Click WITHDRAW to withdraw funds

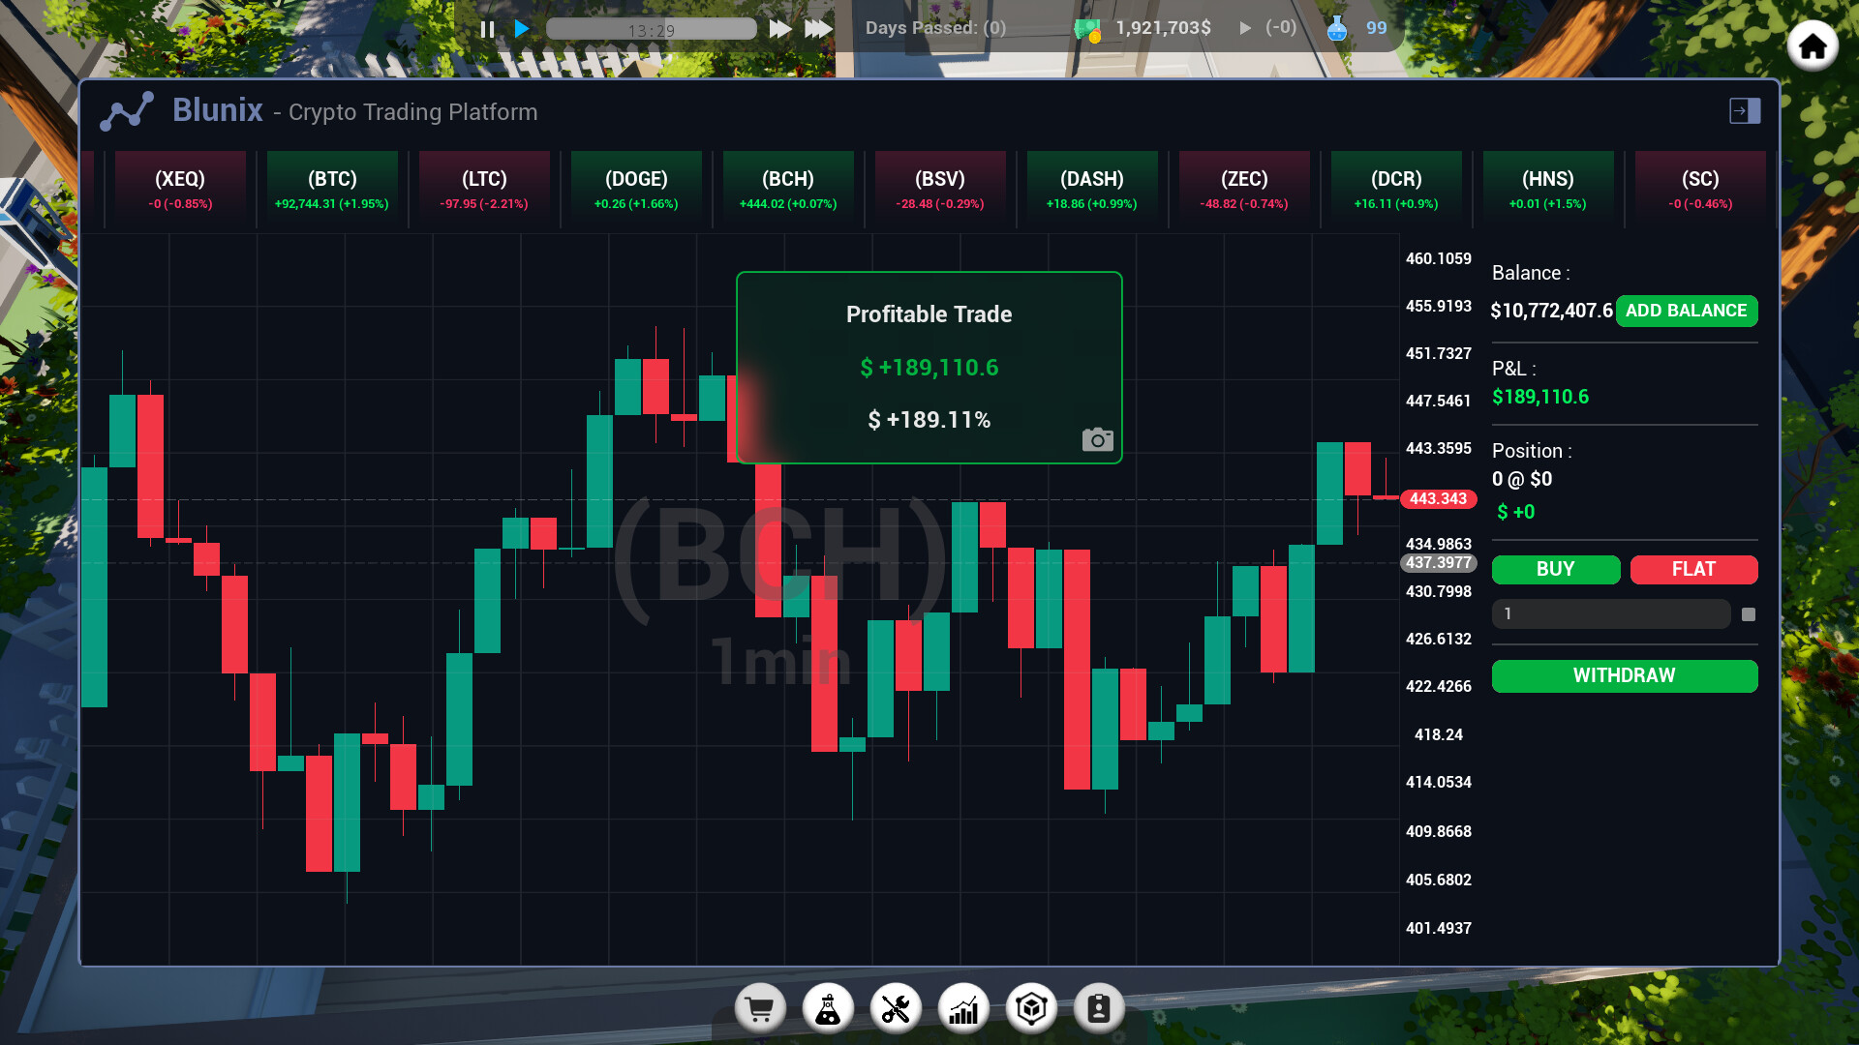click(x=1624, y=675)
